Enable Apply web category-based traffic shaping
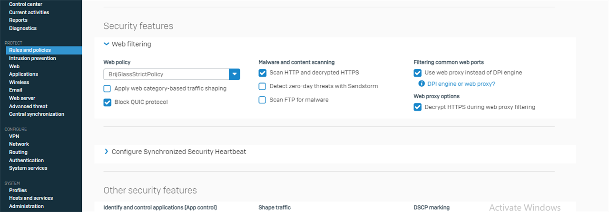 pos(107,89)
